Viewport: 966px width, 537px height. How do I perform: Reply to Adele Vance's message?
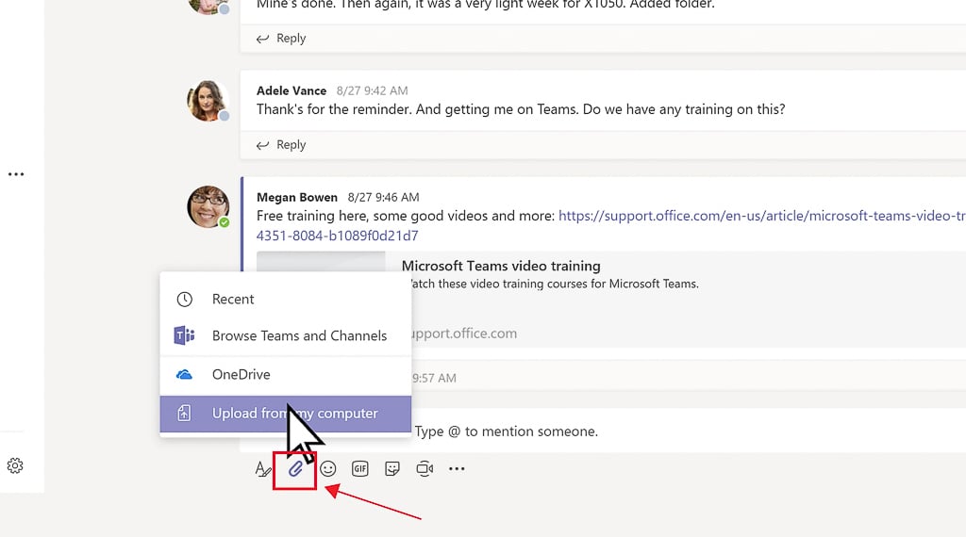coord(281,144)
